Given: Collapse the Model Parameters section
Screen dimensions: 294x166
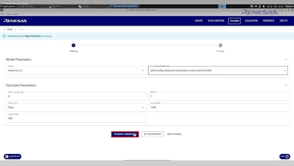Looking at the screenshot, I should (x=286, y=59).
